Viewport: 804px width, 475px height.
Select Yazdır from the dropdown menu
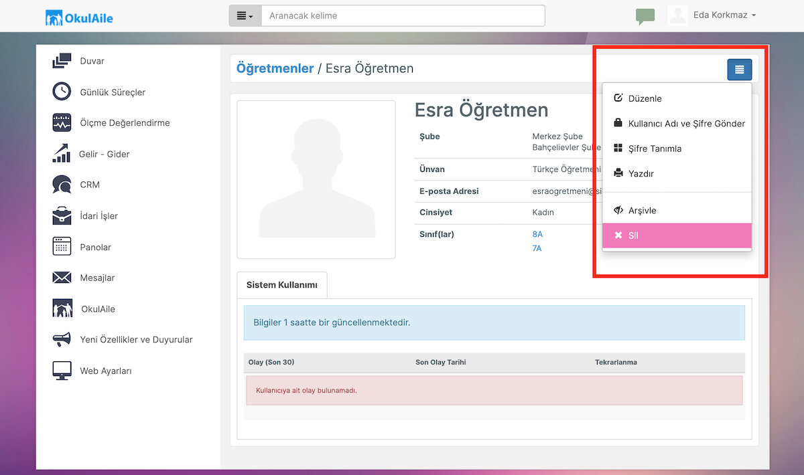(677, 173)
